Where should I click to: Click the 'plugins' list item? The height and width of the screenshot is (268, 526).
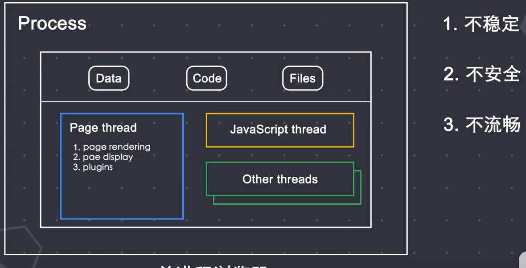click(97, 167)
